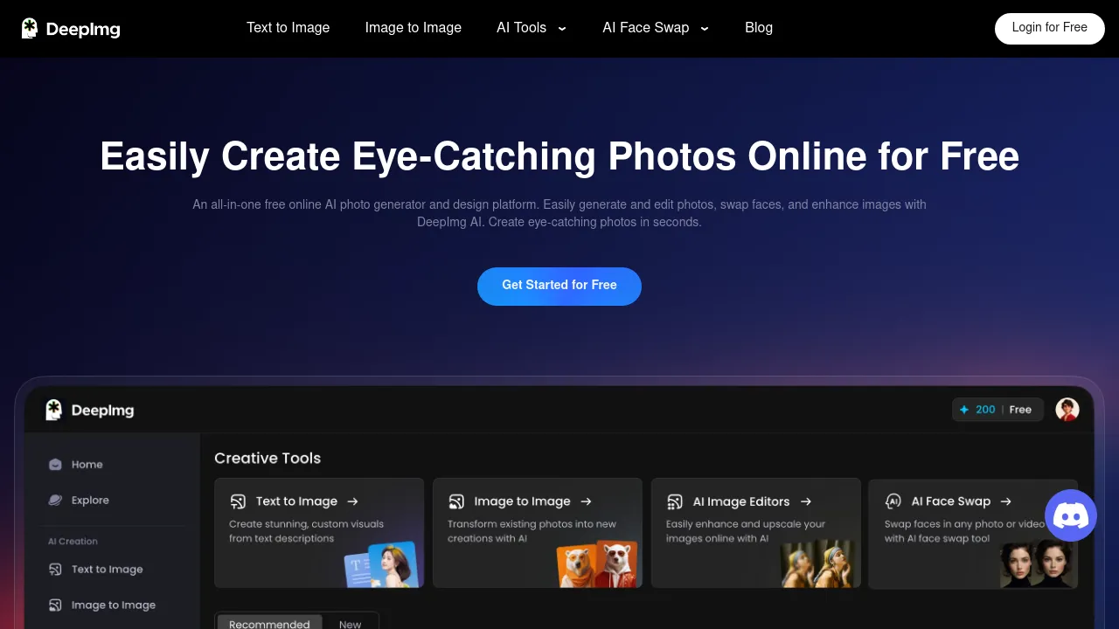Click the Home icon in sidebar
Viewport: 1119px width, 629px height.
tap(55, 465)
